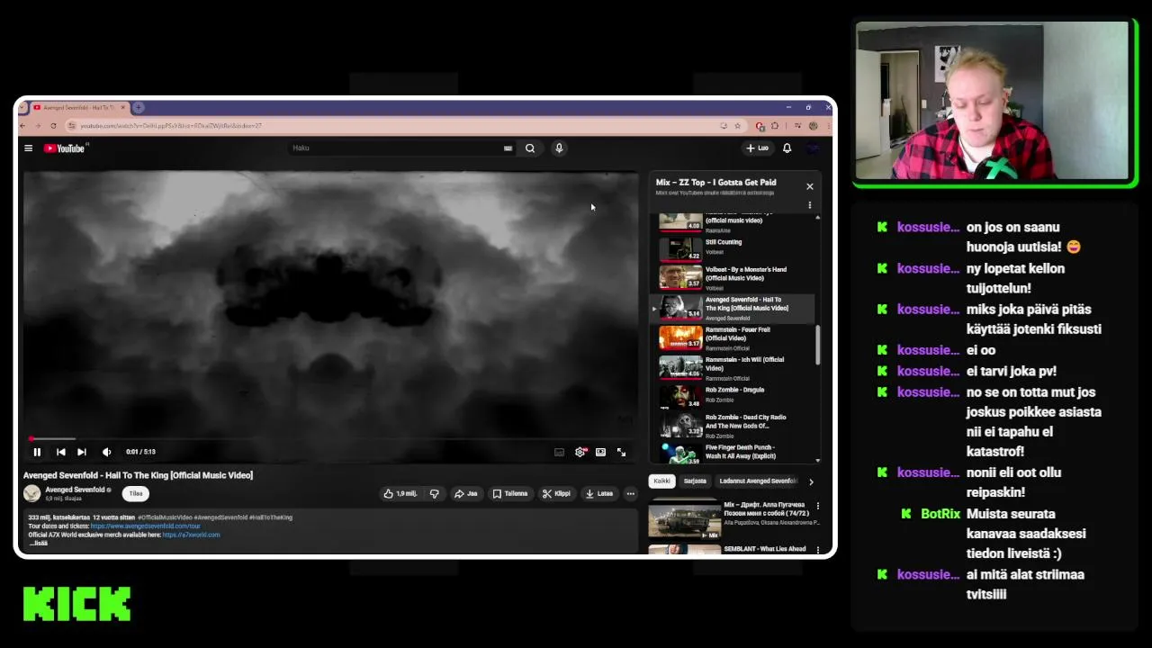
Task: Open the browser extensions puzzle icon
Action: click(774, 126)
